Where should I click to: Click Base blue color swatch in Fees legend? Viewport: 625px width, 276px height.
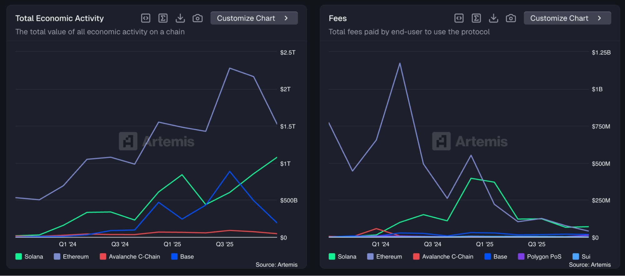tap(487, 257)
